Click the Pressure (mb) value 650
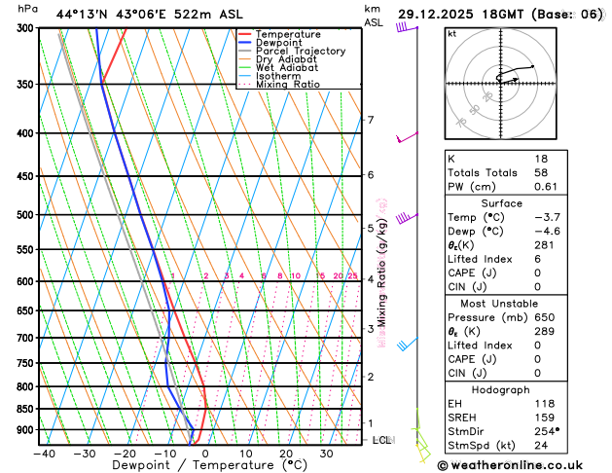 (545, 317)
